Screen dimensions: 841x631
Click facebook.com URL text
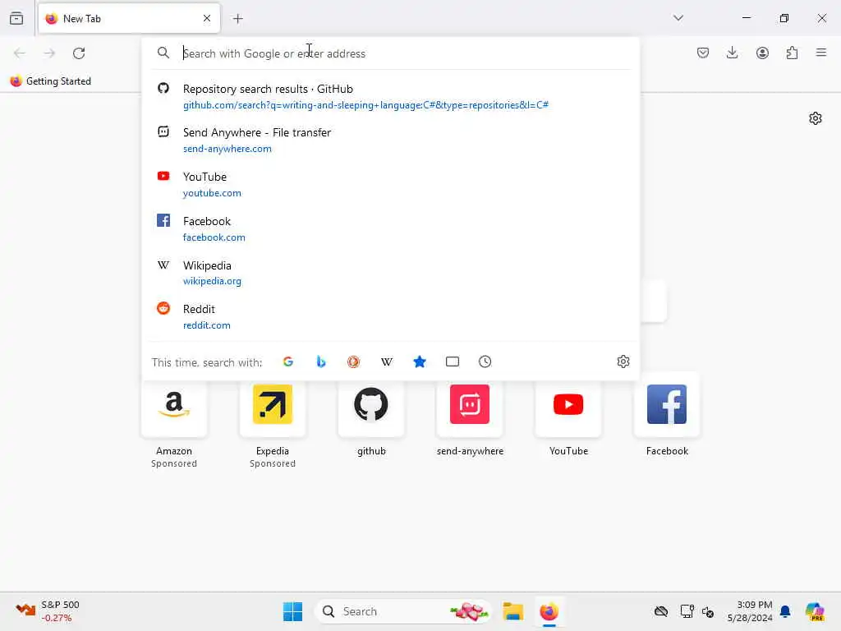coord(214,237)
